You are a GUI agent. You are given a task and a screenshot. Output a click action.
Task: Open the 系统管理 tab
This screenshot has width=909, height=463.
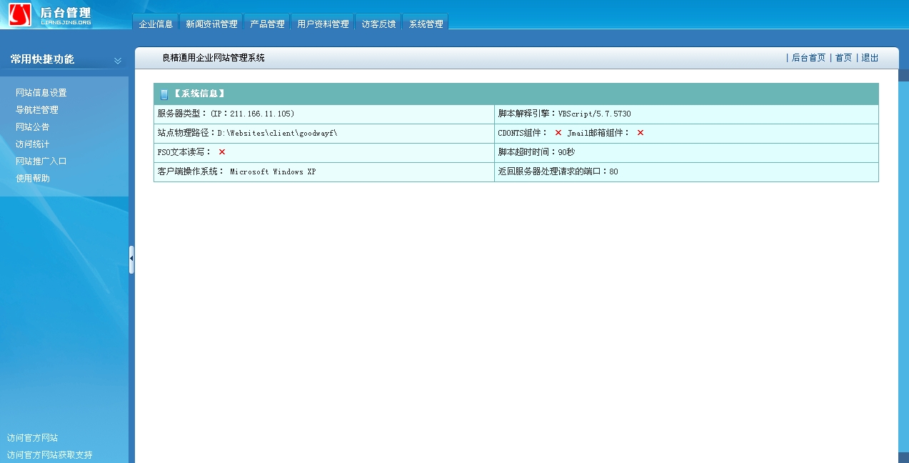click(x=426, y=22)
